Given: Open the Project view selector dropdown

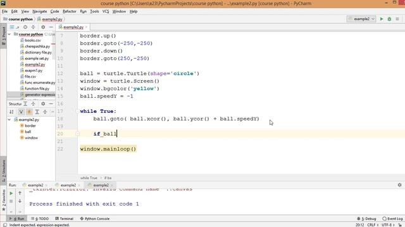Looking at the screenshot, I should click(14, 27).
